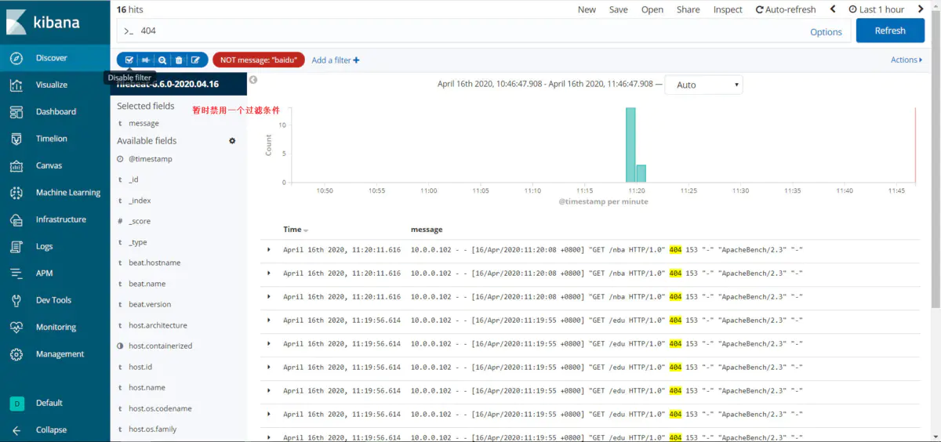Invert the filter with the magnifier icon

pyautogui.click(x=162, y=60)
